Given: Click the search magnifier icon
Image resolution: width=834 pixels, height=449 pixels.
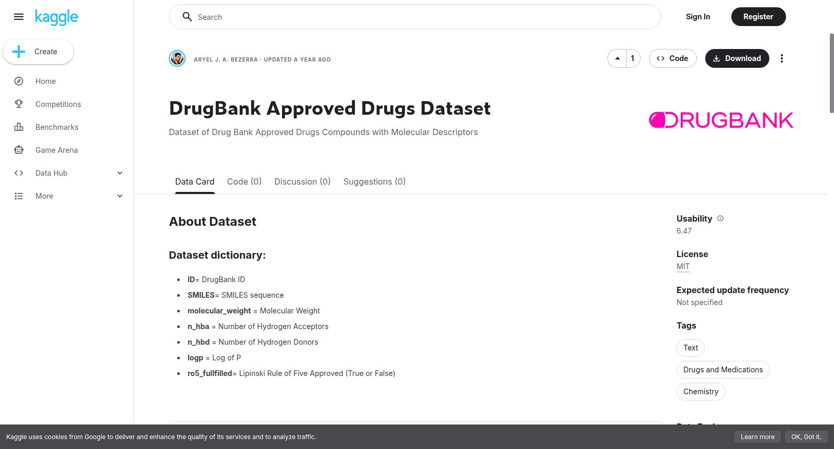Looking at the screenshot, I should click(x=187, y=17).
